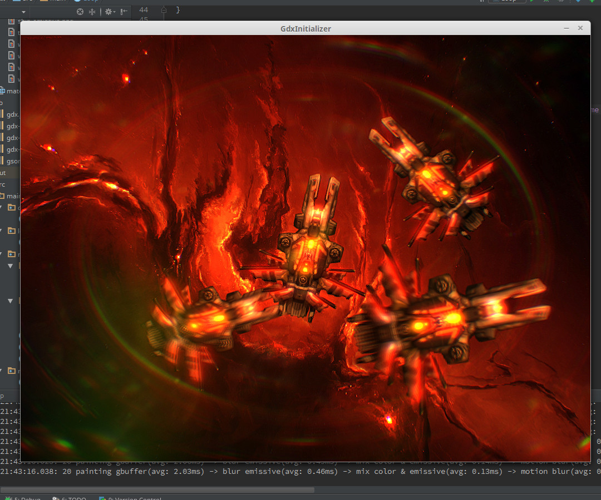The height and width of the screenshot is (500, 601).
Task: Open the project panel gear settings menu
Action: (x=110, y=12)
